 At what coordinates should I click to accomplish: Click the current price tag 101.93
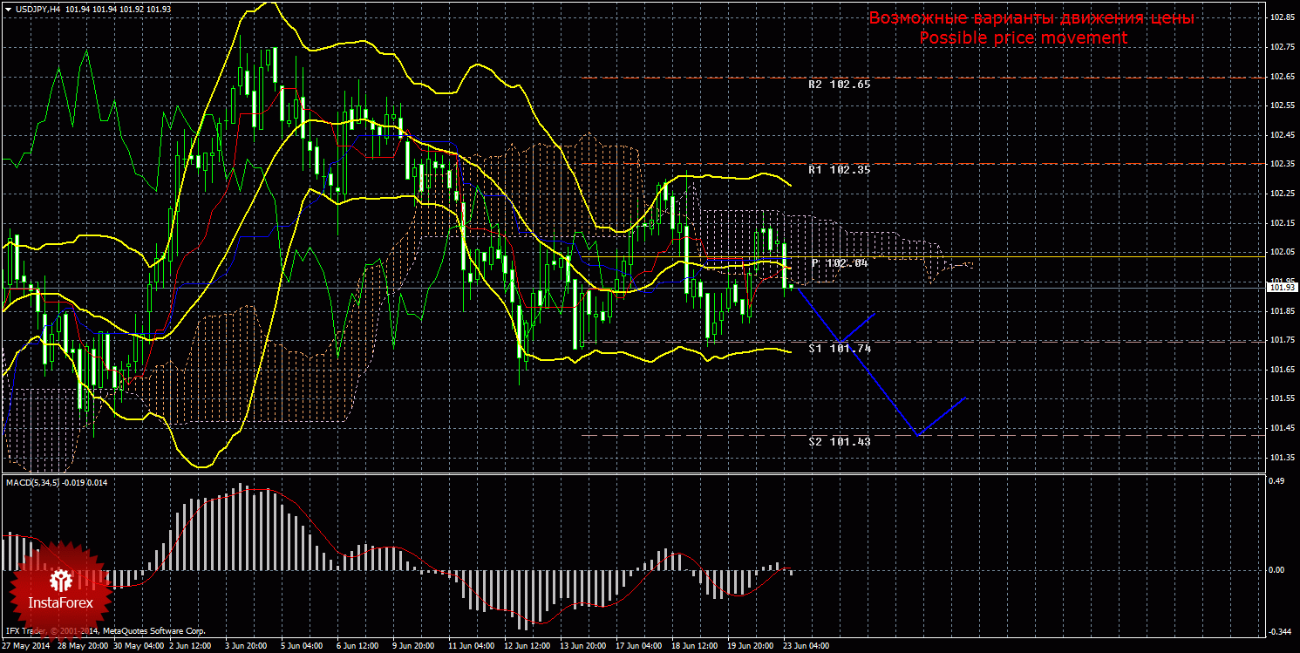1282,288
